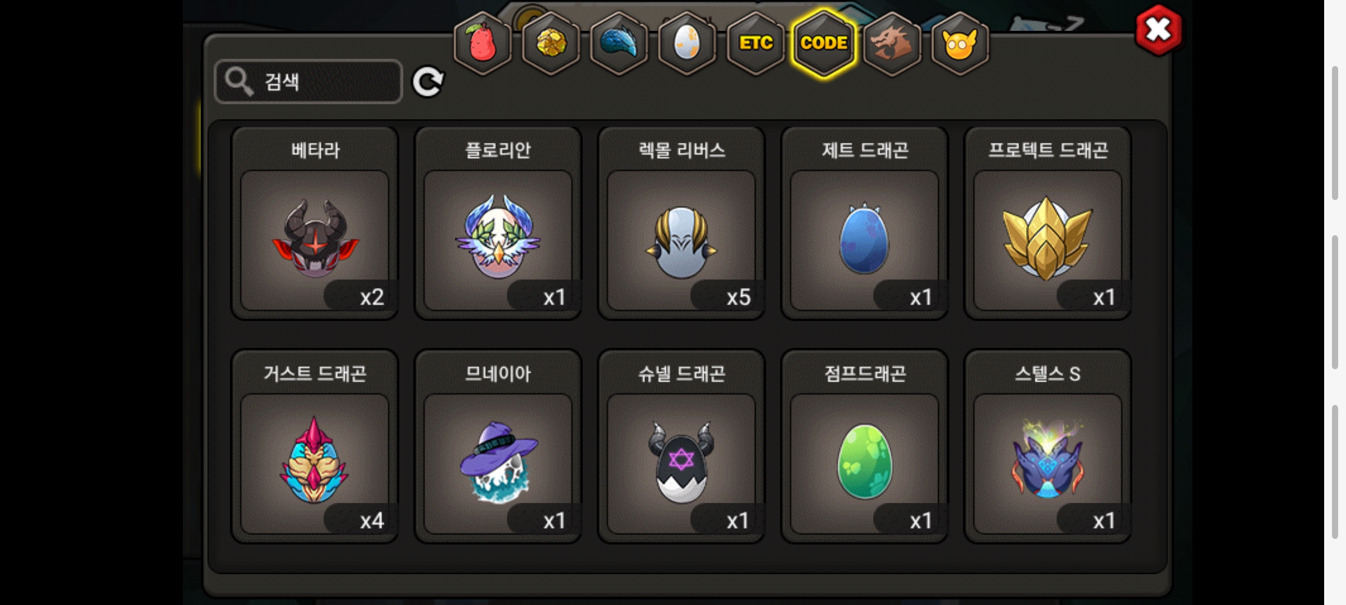Click the 검색 search input field
Image resolution: width=1346 pixels, height=605 pixels.
(308, 82)
